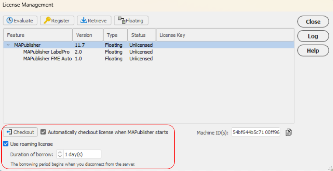Sort by the Version column header
Image resolution: width=333 pixels, height=171 pixels.
[x=88, y=35]
